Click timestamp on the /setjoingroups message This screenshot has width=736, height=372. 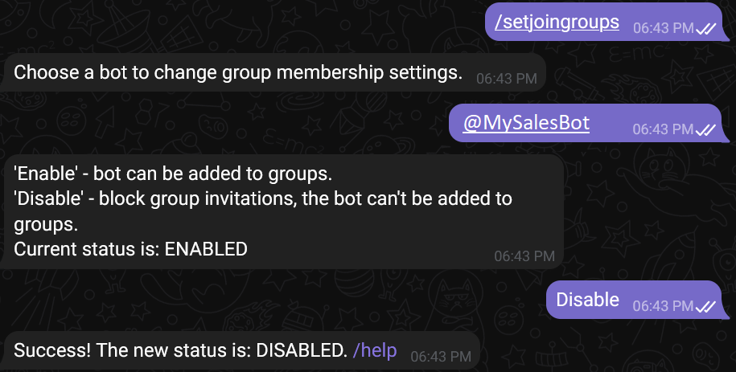tap(663, 27)
